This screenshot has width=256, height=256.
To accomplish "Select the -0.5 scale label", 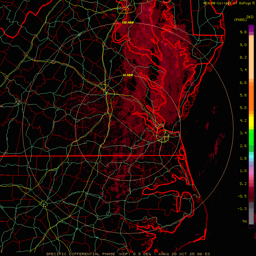I will (242, 196).
